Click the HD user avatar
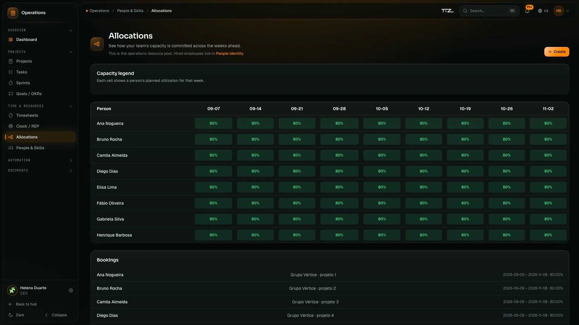The width and height of the screenshot is (579, 325). pos(559,11)
